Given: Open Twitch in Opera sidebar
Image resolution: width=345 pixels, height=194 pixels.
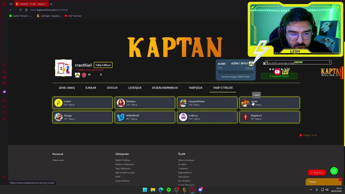Looking at the screenshot, I should coord(4,92).
